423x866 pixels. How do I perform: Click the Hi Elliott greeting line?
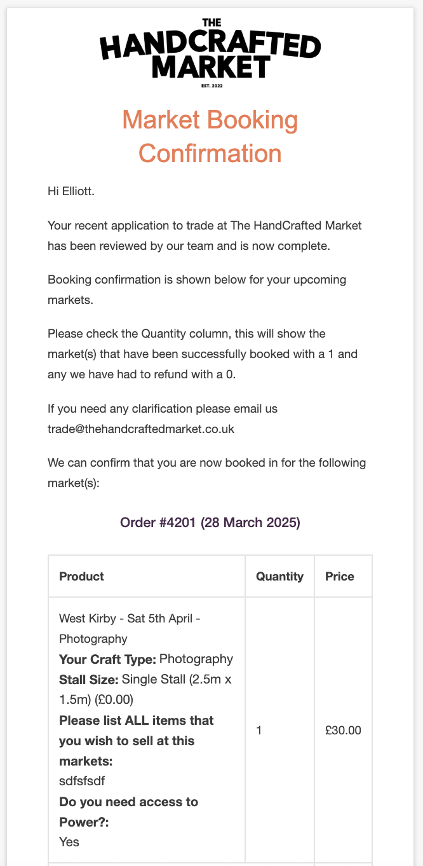(71, 190)
